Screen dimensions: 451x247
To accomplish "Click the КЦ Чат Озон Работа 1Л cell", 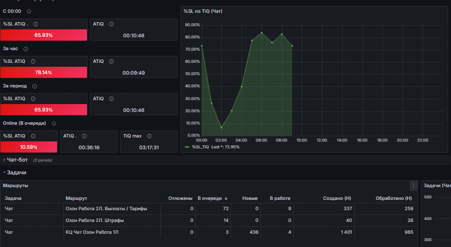I will pyautogui.click(x=92, y=232).
